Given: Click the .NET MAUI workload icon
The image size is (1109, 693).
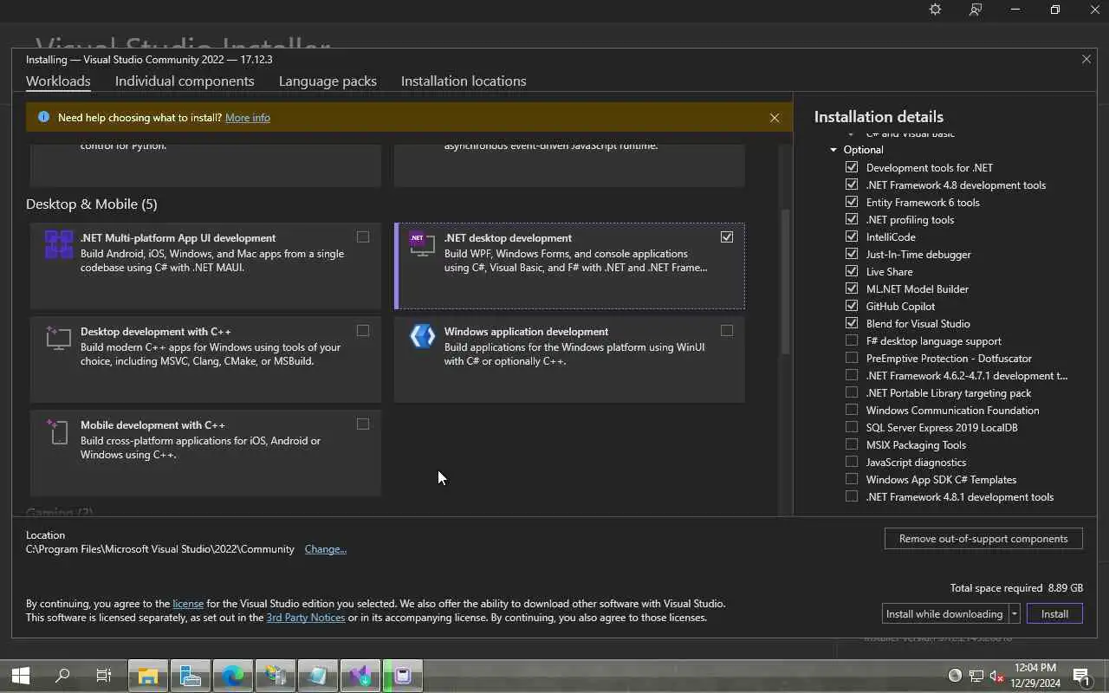Looking at the screenshot, I should pos(59,244).
